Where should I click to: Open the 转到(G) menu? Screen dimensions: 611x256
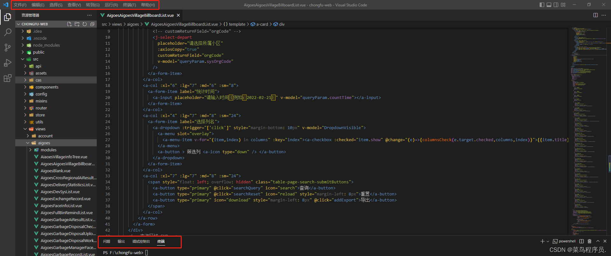coord(93,5)
